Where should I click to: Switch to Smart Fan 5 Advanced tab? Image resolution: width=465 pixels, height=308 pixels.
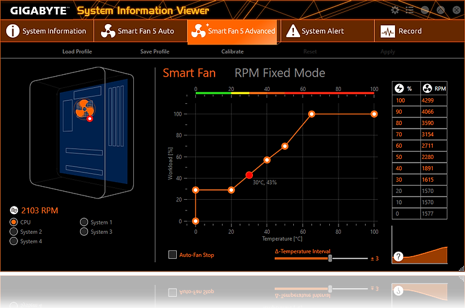coord(232,32)
